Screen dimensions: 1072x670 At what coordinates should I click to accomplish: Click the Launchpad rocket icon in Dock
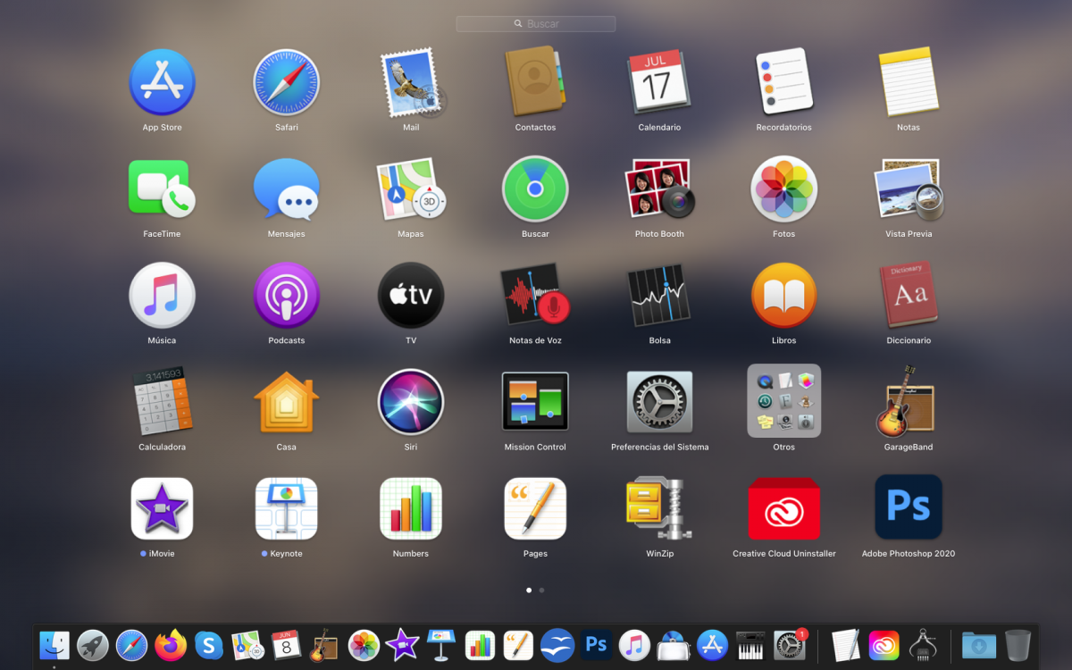pyautogui.click(x=93, y=644)
